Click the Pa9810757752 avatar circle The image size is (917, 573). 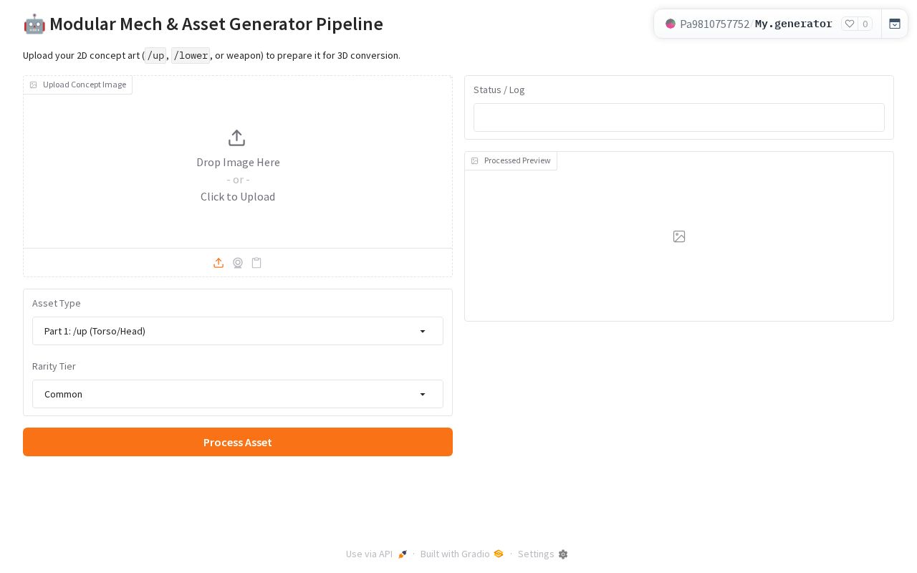[x=671, y=24]
